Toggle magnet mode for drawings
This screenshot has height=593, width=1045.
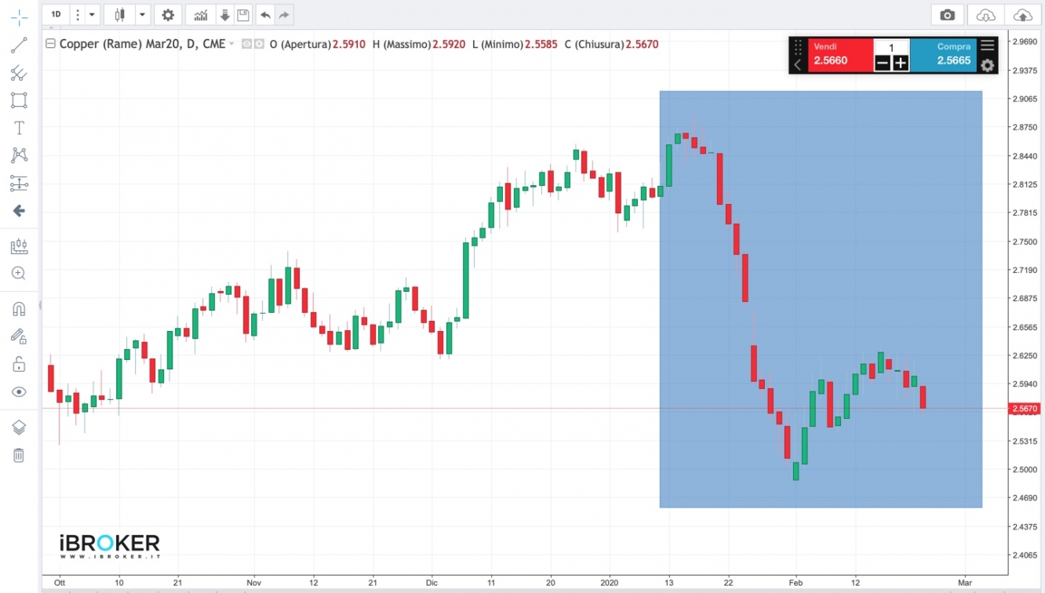[x=19, y=309]
